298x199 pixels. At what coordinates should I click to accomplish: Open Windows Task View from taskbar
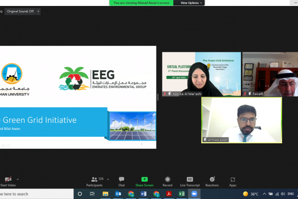[92, 194]
